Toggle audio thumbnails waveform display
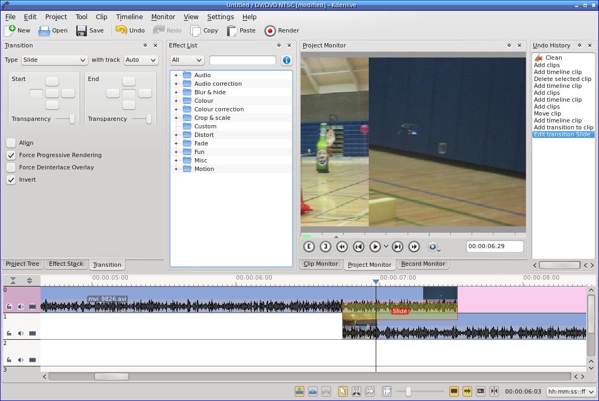This screenshot has width=599, height=401. [x=467, y=391]
